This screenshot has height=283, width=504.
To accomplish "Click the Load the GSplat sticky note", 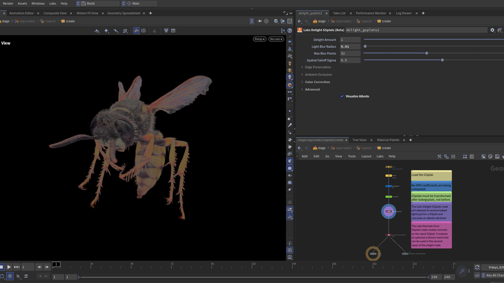I will click(431, 175).
